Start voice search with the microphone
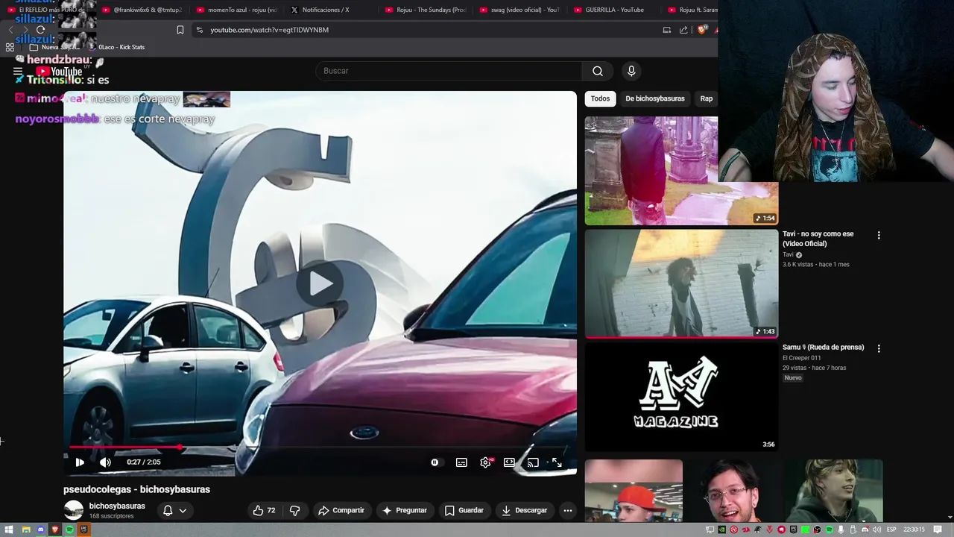 point(631,71)
